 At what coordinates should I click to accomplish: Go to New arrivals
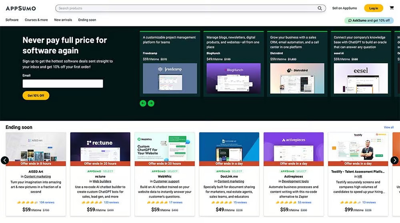63,20
